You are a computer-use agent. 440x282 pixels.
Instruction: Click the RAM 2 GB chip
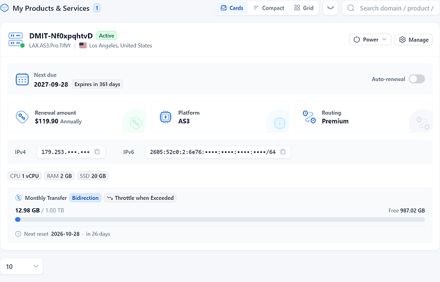tap(59, 176)
